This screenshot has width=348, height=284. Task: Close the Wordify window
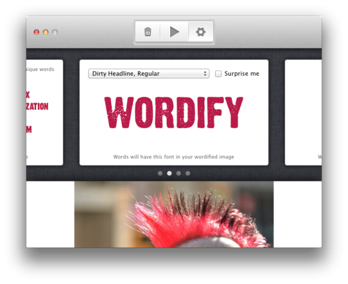pyautogui.click(x=37, y=32)
